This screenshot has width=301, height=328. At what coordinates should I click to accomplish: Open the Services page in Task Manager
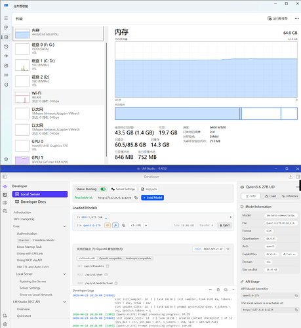tap(6, 85)
